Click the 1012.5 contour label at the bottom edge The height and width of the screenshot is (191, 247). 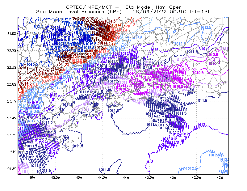click(191, 169)
